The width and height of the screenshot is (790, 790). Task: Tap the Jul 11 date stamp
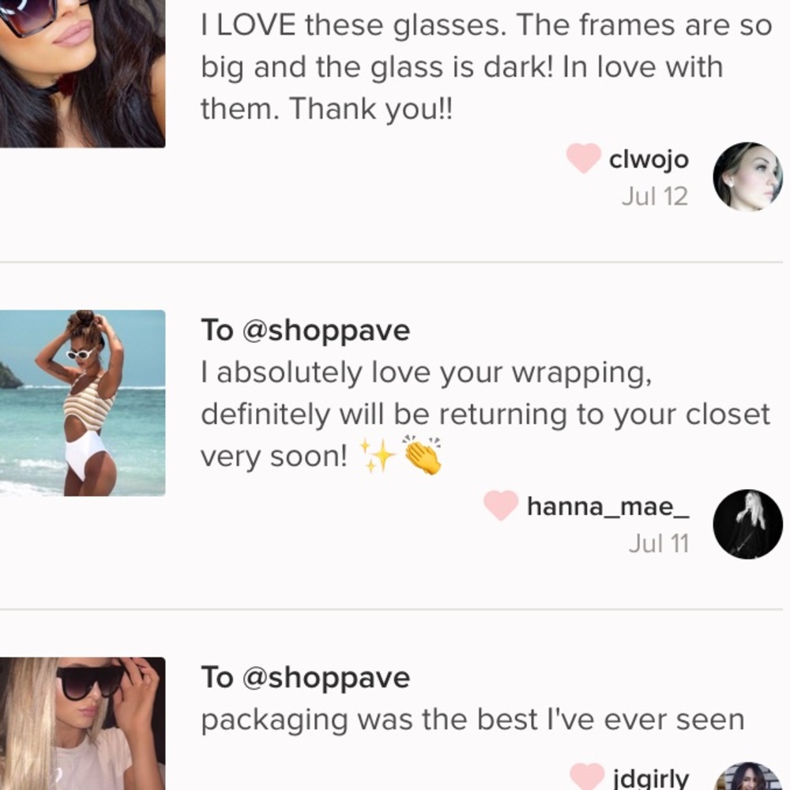(659, 544)
